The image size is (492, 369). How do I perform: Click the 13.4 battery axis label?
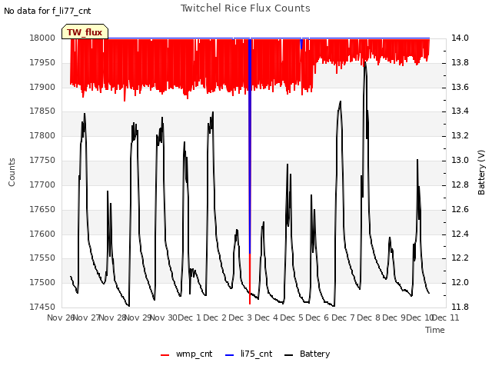pos(460,111)
